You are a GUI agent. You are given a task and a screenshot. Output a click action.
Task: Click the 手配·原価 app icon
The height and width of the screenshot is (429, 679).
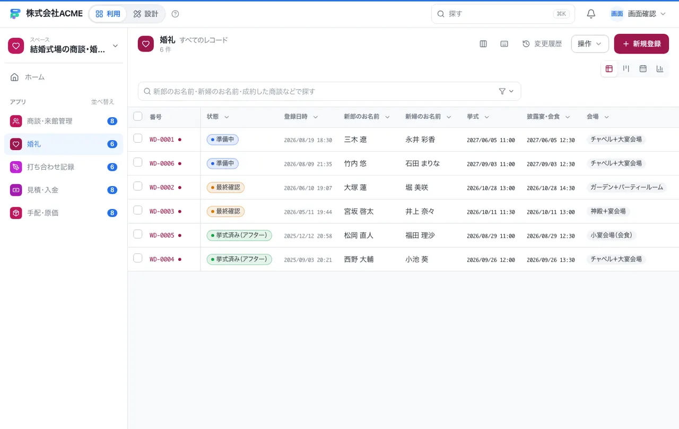(16, 213)
